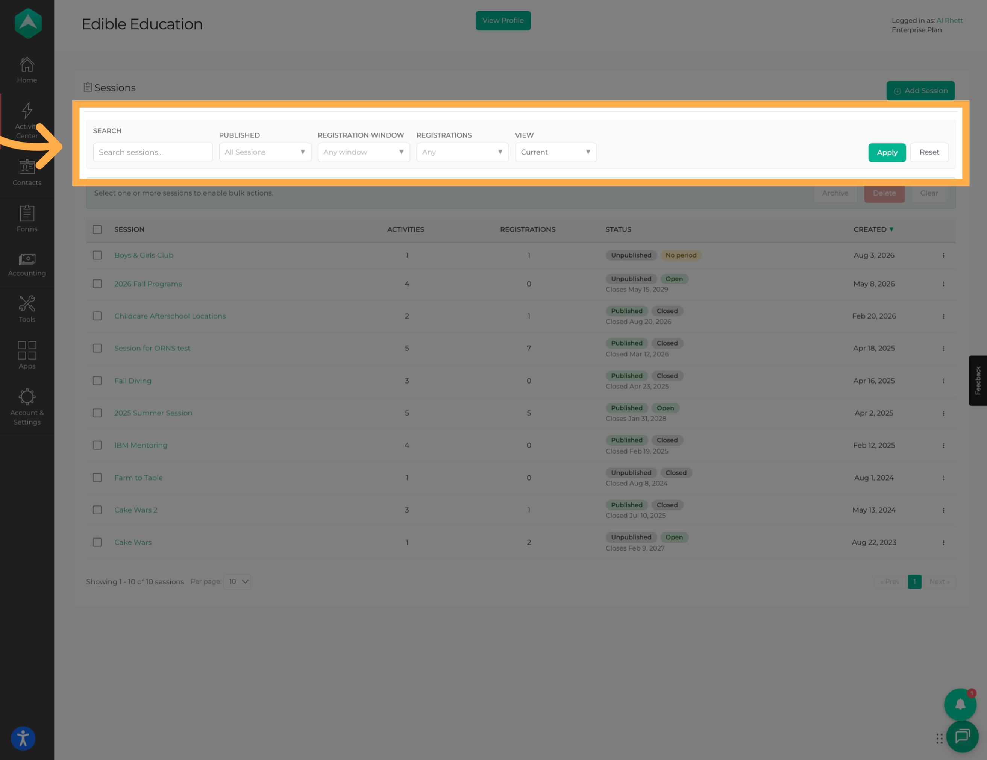Open the 2025 Summer Session link
Viewport: 987px width, 760px height.
point(153,413)
